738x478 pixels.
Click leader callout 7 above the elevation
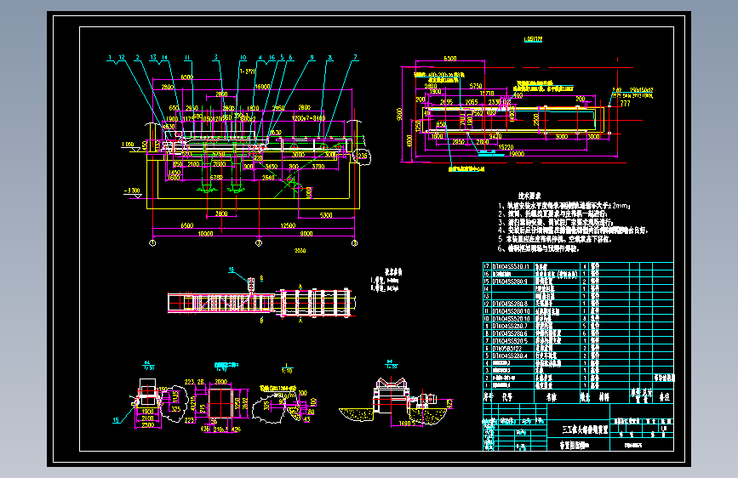(355, 57)
